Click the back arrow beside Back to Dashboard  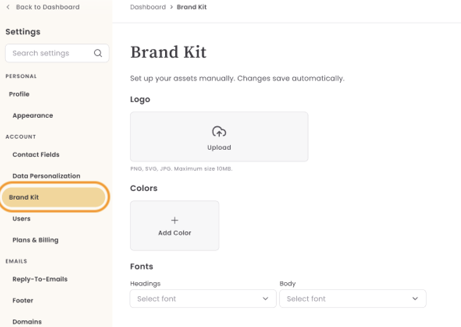point(8,7)
